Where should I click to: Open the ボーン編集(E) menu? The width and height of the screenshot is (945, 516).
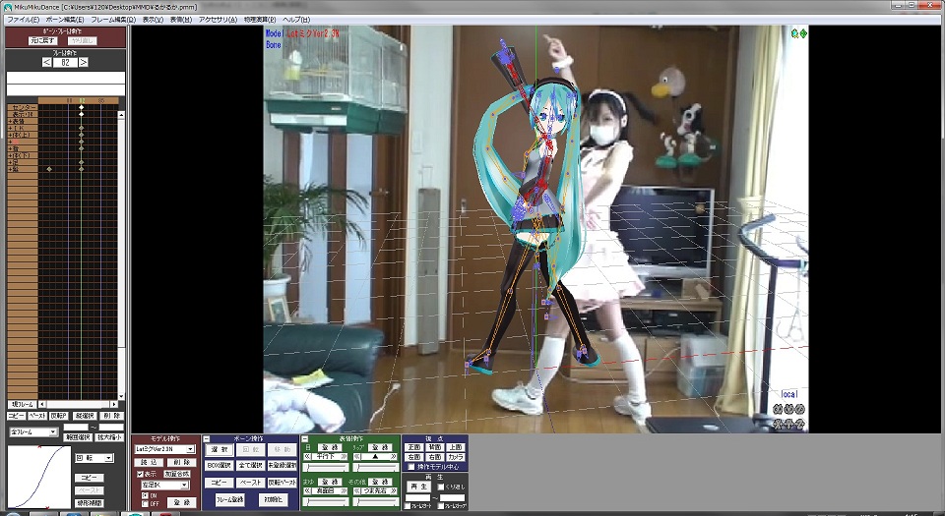[x=65, y=20]
